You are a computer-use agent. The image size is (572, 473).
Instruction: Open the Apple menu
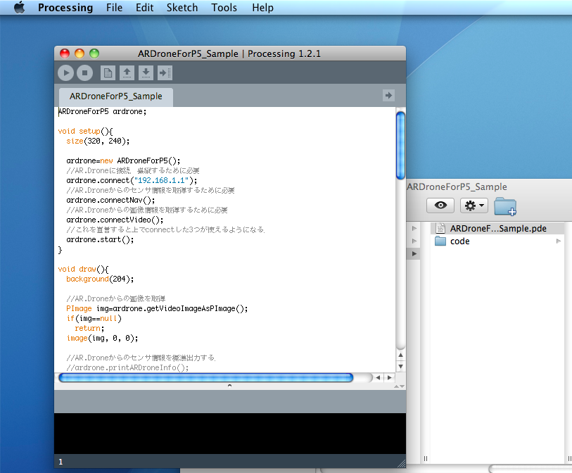click(19, 7)
